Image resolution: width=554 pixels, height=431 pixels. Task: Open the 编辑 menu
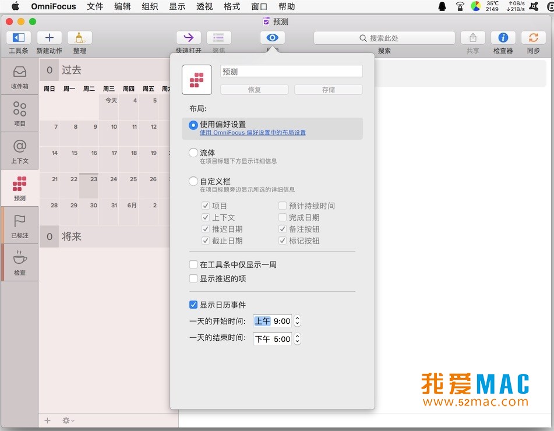(122, 6)
